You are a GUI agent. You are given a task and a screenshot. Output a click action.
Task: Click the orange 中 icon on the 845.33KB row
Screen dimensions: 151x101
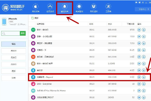point(33,57)
